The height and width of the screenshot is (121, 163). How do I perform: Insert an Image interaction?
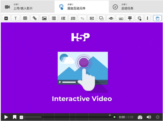click(44, 18)
